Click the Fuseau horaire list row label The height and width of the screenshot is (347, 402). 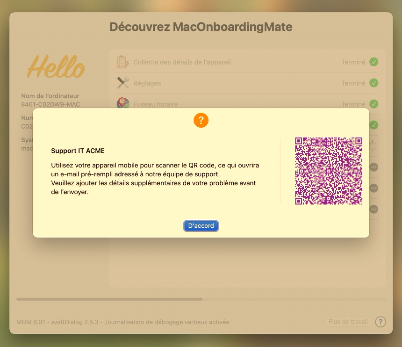155,104
